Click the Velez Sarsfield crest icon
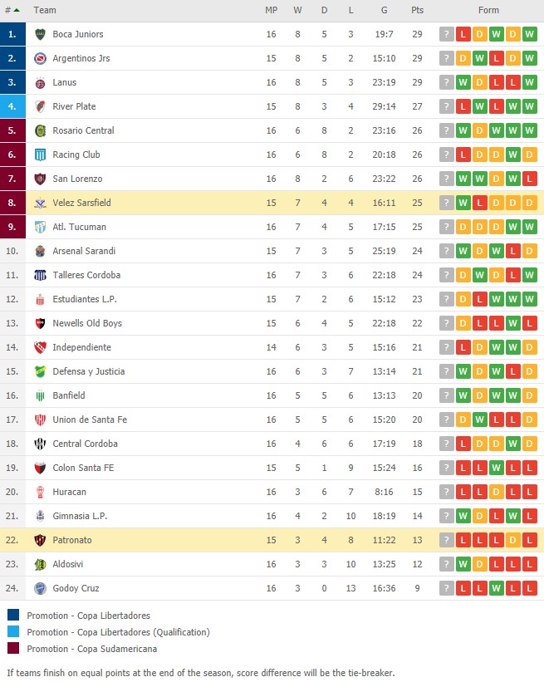Image resolution: width=544 pixels, height=682 pixels. 40,203
